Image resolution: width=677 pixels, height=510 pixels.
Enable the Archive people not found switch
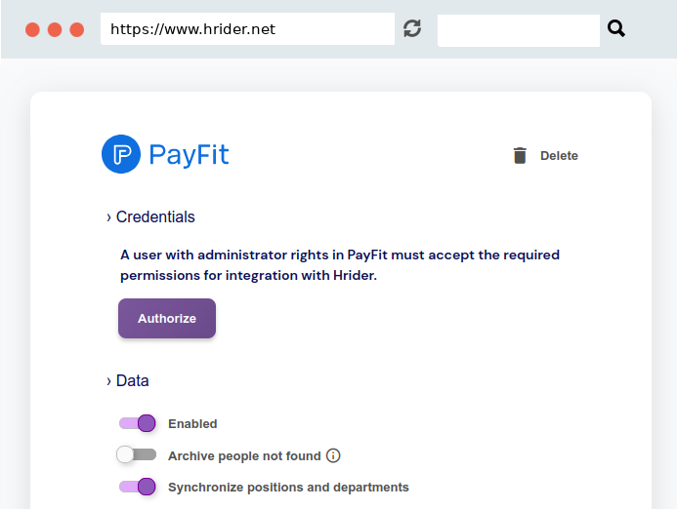coord(137,454)
